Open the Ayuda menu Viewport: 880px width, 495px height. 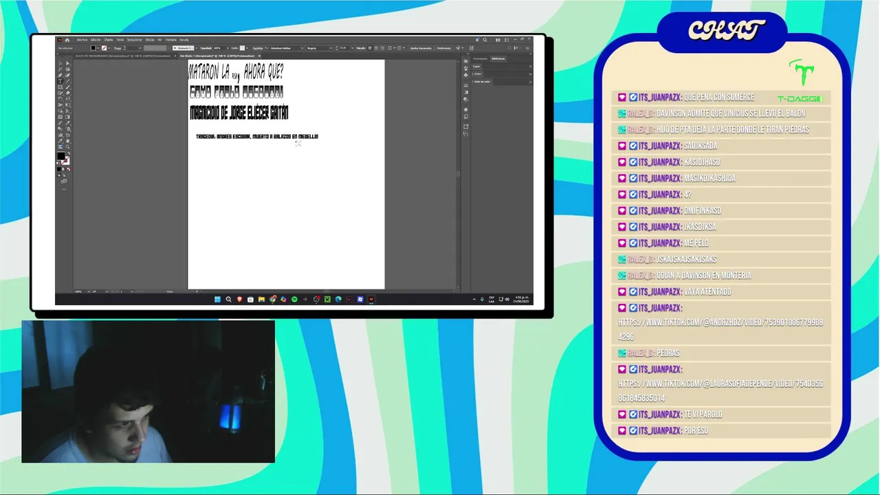184,40
